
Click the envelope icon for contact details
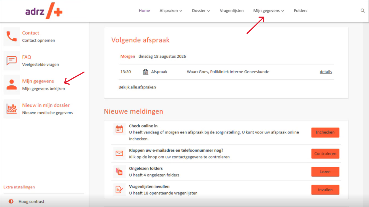click(x=119, y=153)
